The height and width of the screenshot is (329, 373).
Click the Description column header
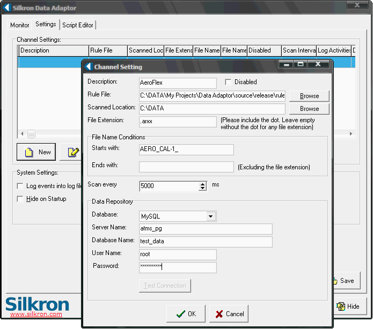54,50
